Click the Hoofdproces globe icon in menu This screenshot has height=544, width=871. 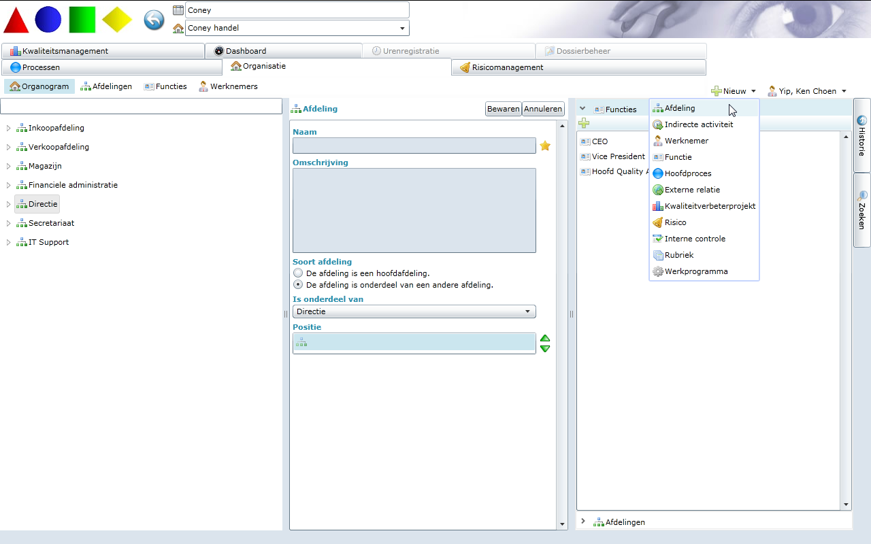click(x=658, y=173)
